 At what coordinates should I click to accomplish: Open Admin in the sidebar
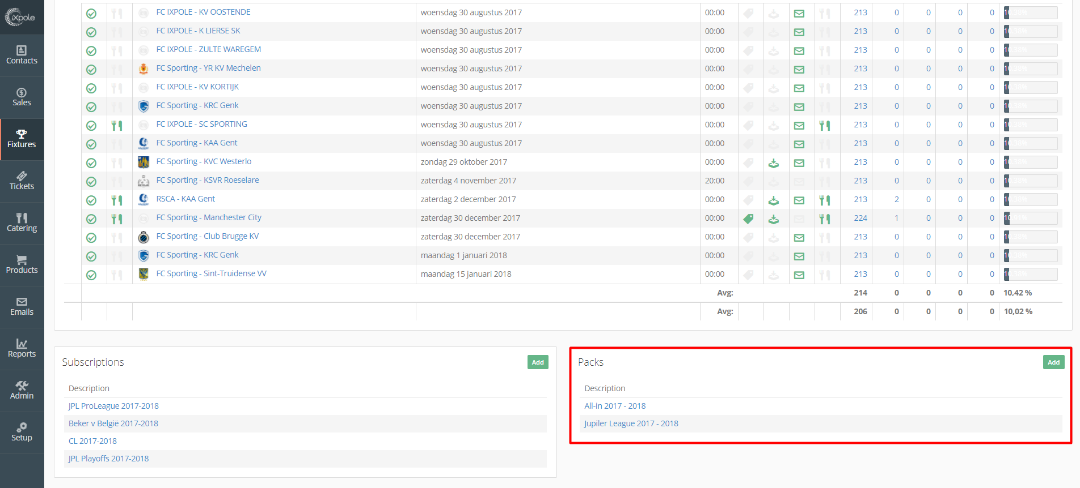click(22, 391)
